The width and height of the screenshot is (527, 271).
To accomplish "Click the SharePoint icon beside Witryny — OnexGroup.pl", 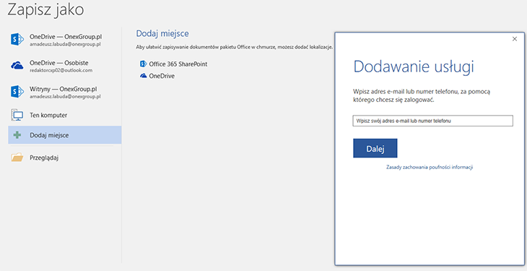I will coord(17,92).
